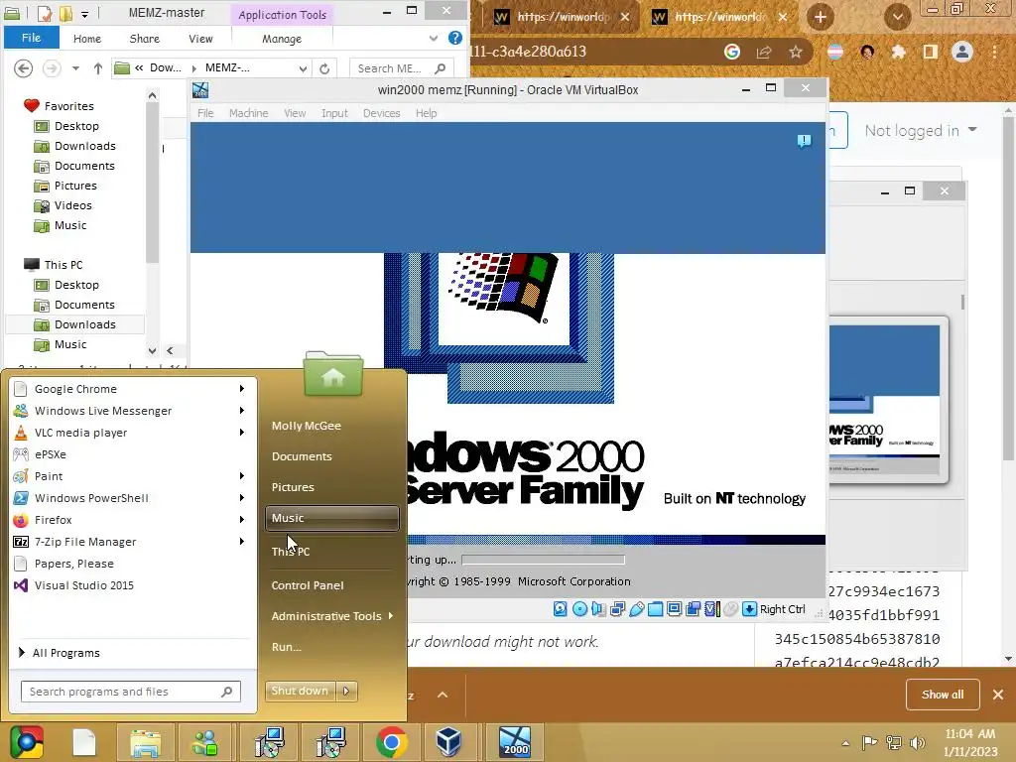The width and height of the screenshot is (1016, 762).
Task: Open Chrome extensions puzzle icon
Action: coord(898,52)
